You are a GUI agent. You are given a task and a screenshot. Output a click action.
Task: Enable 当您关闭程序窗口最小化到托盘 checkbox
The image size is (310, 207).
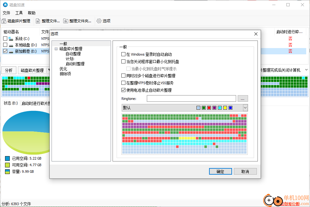123,62
